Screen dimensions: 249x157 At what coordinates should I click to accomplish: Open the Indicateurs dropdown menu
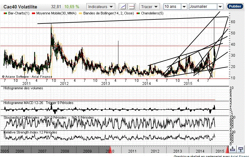pyautogui.click(x=101, y=7)
